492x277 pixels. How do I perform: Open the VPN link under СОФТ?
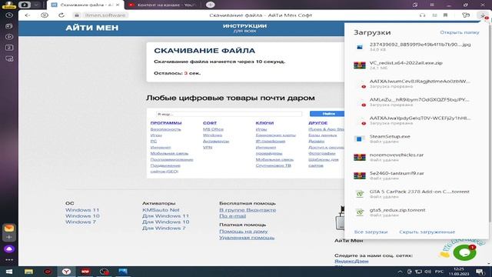tap(208, 147)
